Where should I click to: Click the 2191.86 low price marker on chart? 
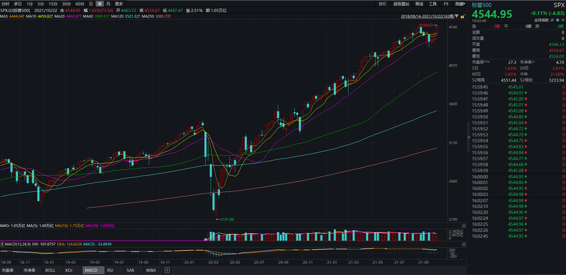(227, 220)
